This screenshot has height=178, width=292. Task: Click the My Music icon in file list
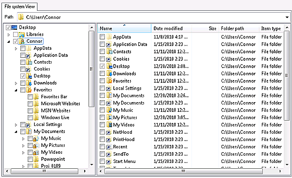(x=109, y=110)
